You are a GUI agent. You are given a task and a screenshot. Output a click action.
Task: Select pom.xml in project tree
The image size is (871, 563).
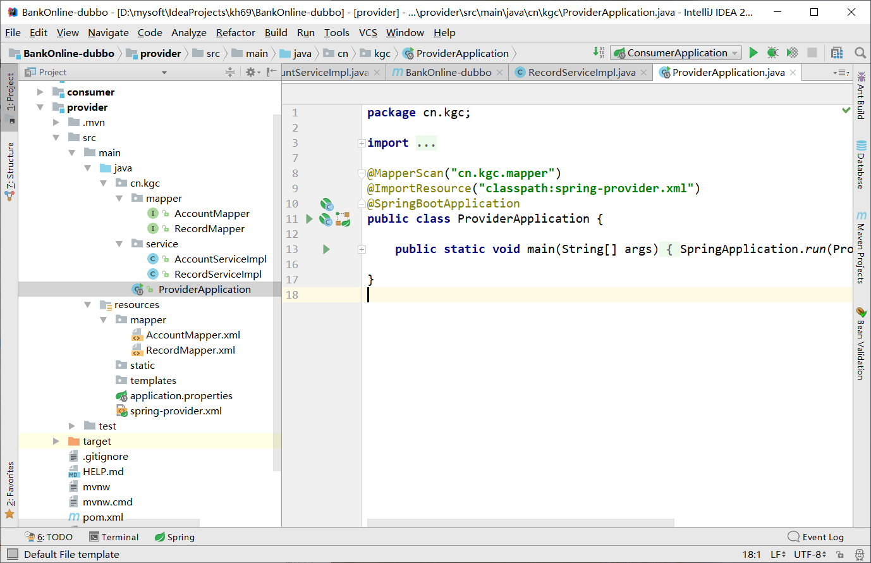[x=103, y=517]
